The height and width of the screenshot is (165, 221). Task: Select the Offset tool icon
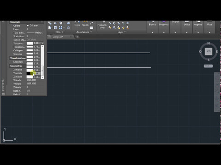tap(69, 27)
